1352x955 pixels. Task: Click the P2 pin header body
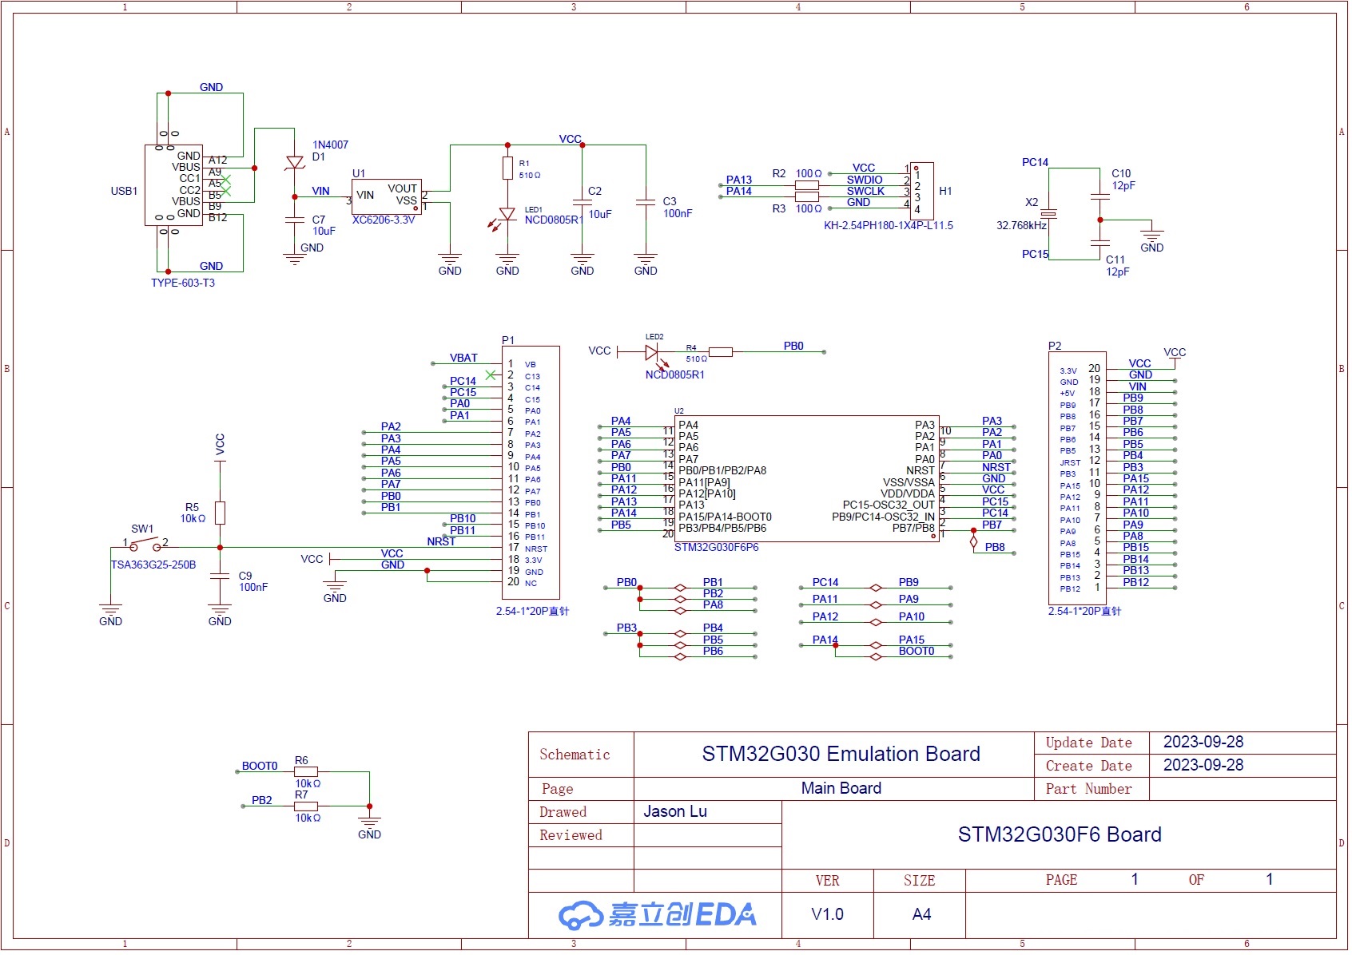pyautogui.click(x=1077, y=478)
